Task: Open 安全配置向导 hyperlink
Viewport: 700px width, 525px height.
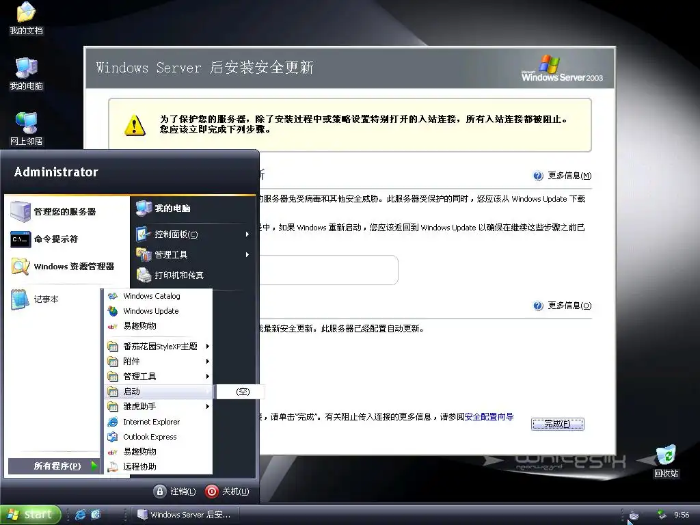Action: [489, 416]
